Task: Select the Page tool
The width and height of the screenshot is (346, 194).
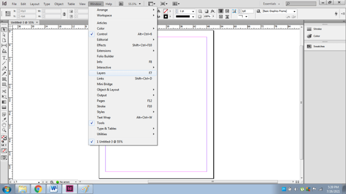Action: click(4, 40)
